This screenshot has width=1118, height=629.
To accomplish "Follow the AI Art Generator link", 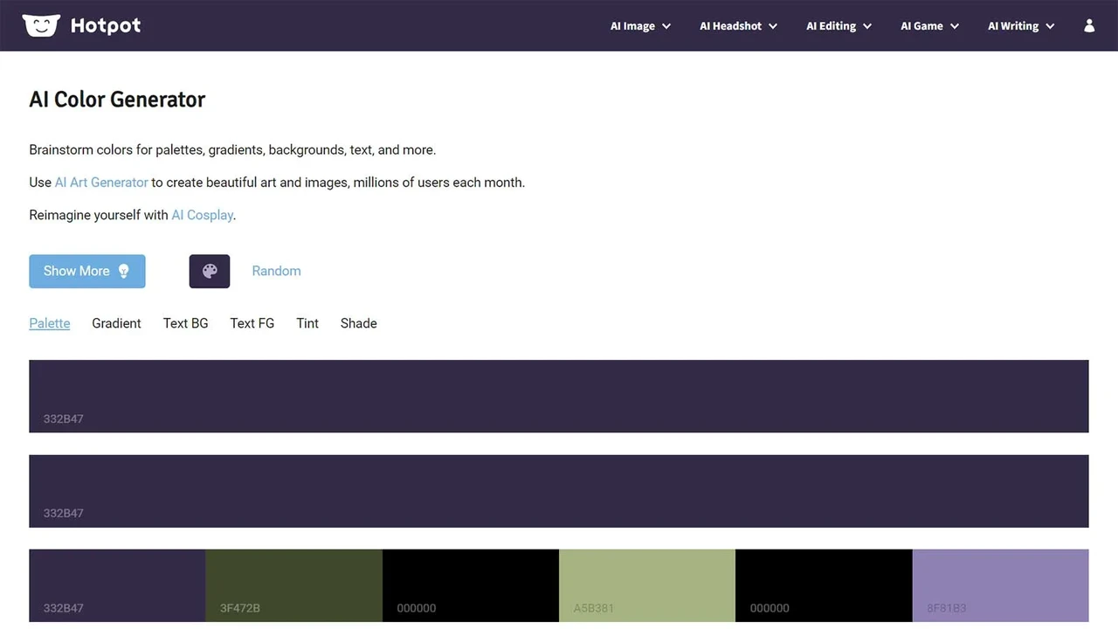I will click(x=101, y=183).
